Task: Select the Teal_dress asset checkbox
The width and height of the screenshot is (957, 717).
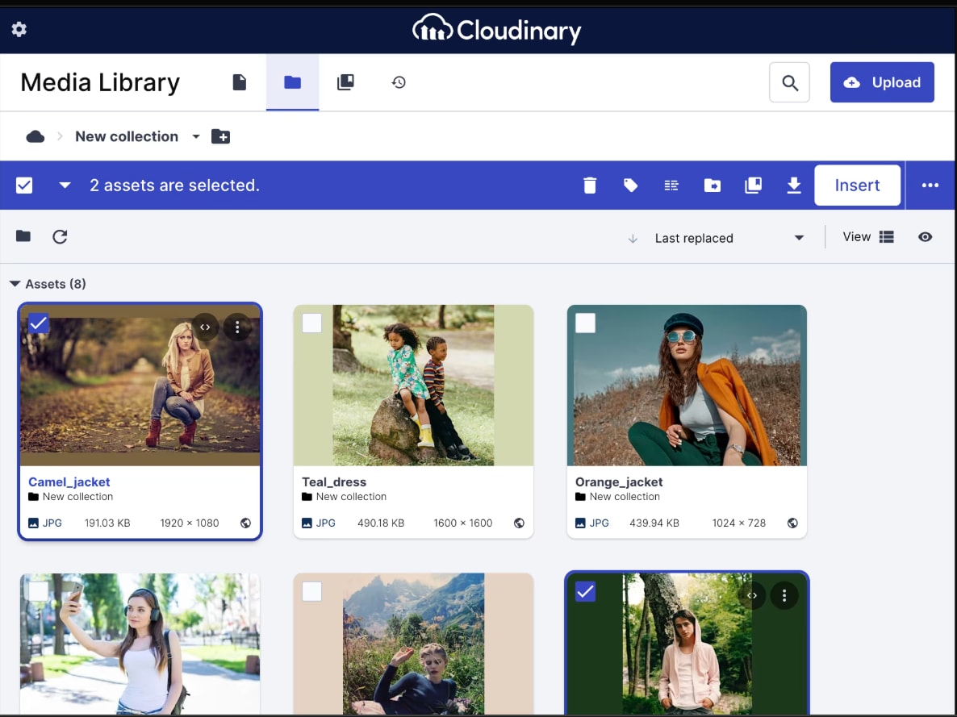Action: (311, 323)
